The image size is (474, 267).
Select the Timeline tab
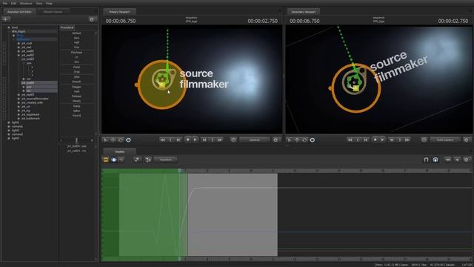pyautogui.click(x=119, y=151)
